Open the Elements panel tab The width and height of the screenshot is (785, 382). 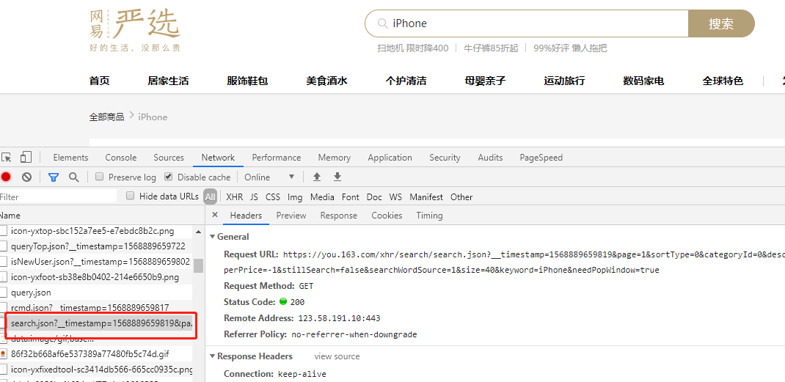click(70, 158)
